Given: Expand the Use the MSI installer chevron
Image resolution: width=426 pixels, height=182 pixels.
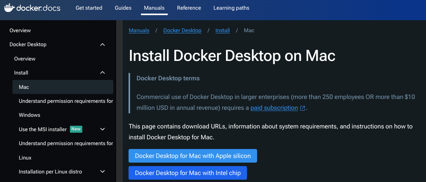Looking at the screenshot, I should click(x=103, y=129).
